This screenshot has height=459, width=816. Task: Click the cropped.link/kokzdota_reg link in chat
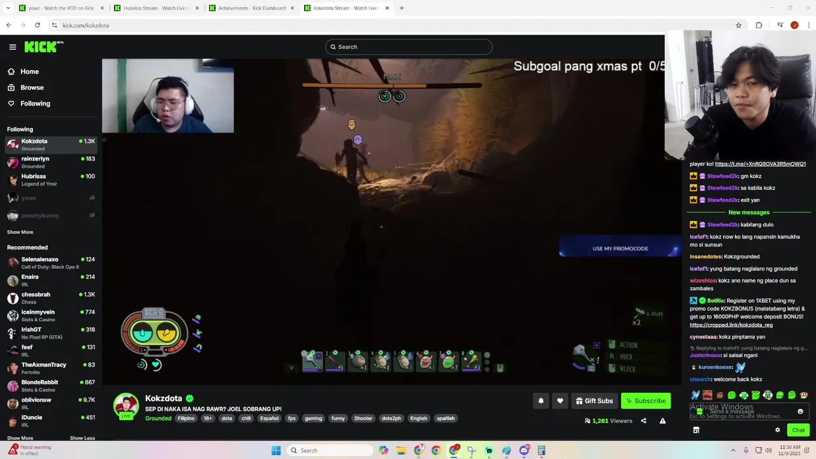click(x=731, y=325)
